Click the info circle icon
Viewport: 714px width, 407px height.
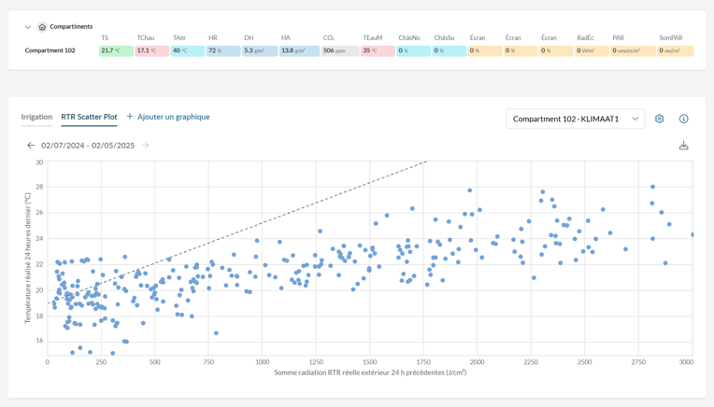(x=683, y=119)
